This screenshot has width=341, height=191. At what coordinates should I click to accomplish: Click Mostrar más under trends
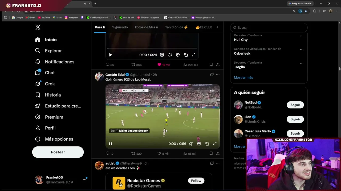(243, 77)
